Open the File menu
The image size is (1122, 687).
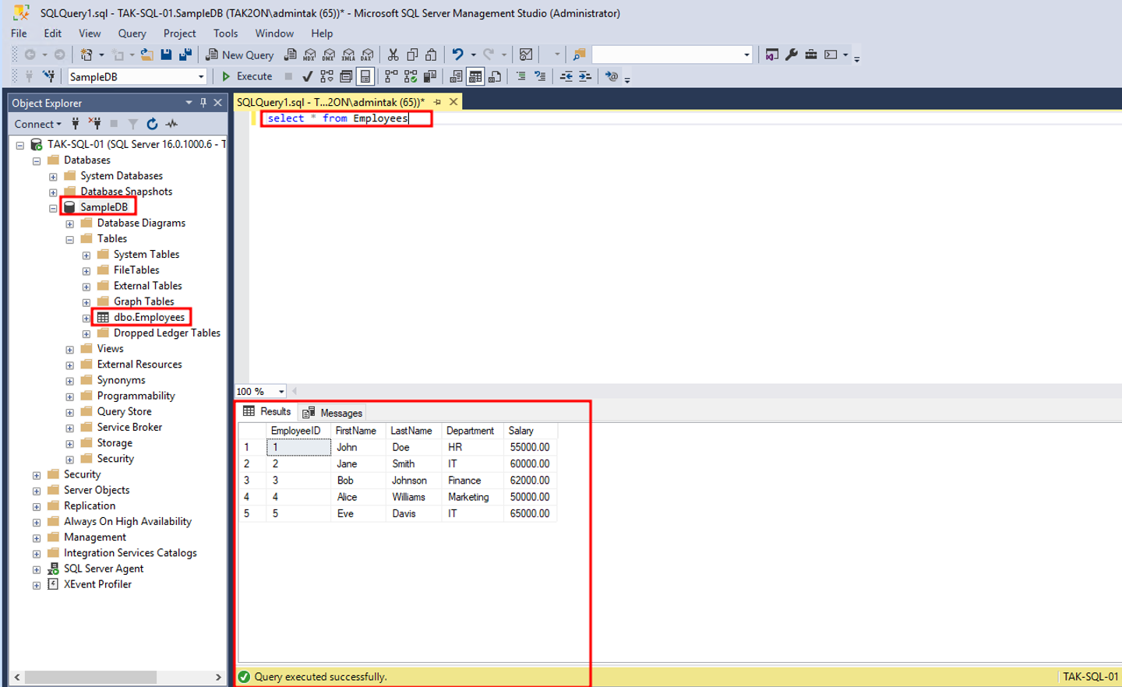click(19, 33)
